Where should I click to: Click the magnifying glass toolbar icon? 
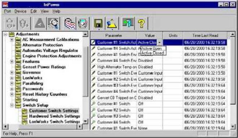coord(53,23)
